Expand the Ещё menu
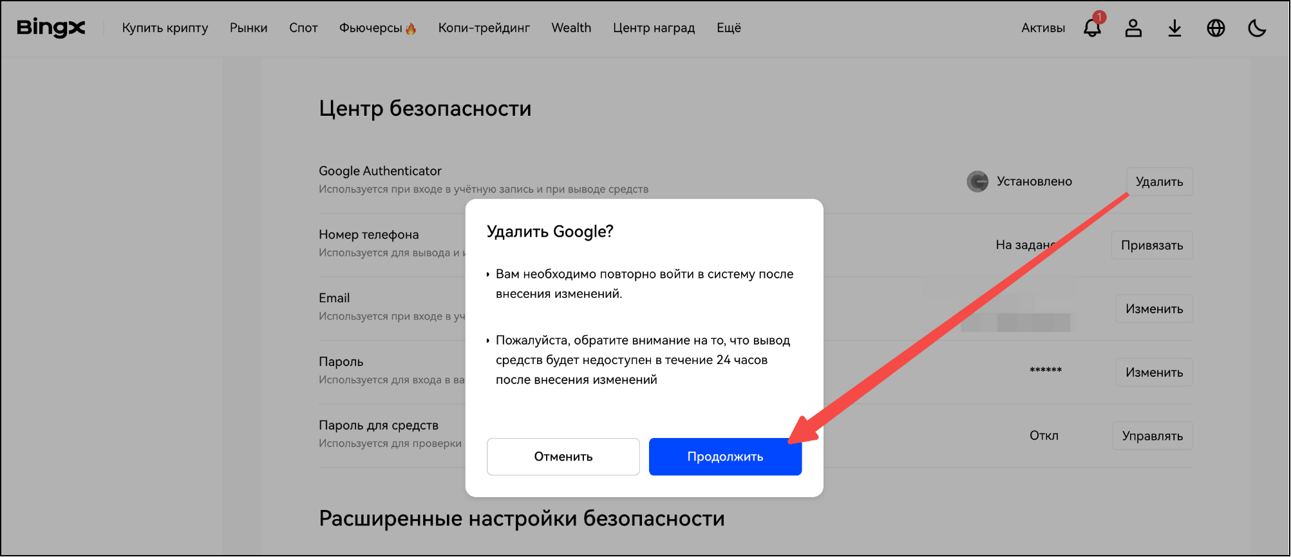 click(729, 28)
